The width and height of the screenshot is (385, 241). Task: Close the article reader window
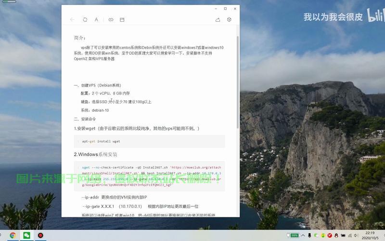click(235, 9)
